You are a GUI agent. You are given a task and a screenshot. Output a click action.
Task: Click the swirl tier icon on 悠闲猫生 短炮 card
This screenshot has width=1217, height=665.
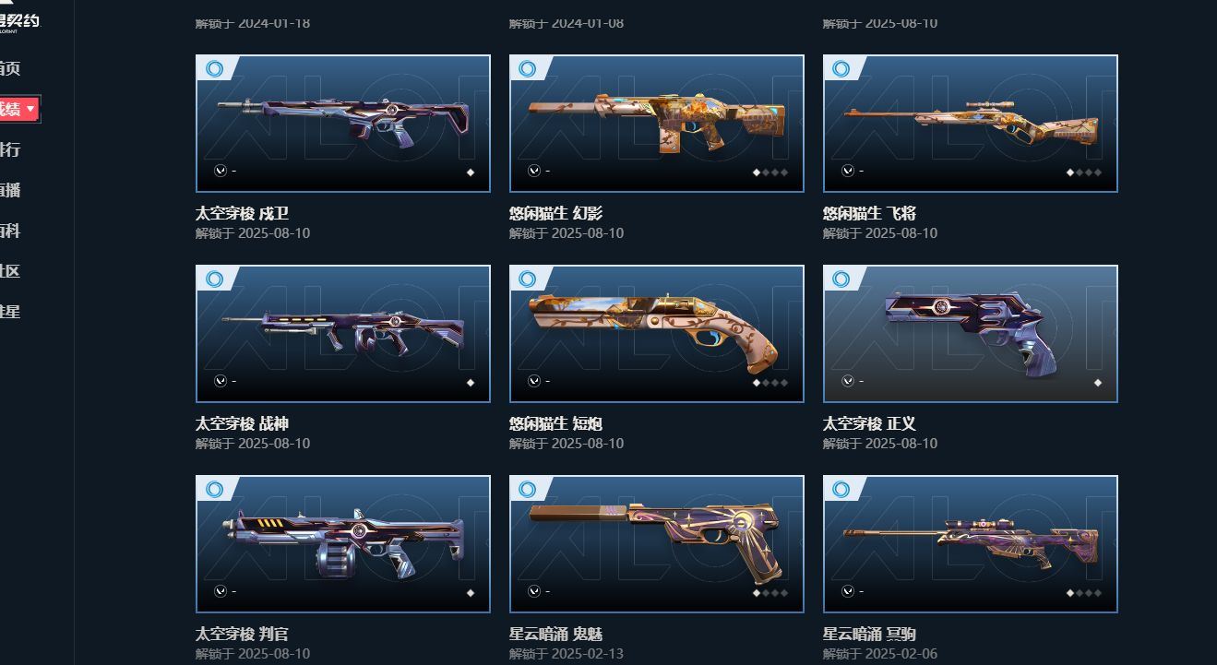click(527, 279)
